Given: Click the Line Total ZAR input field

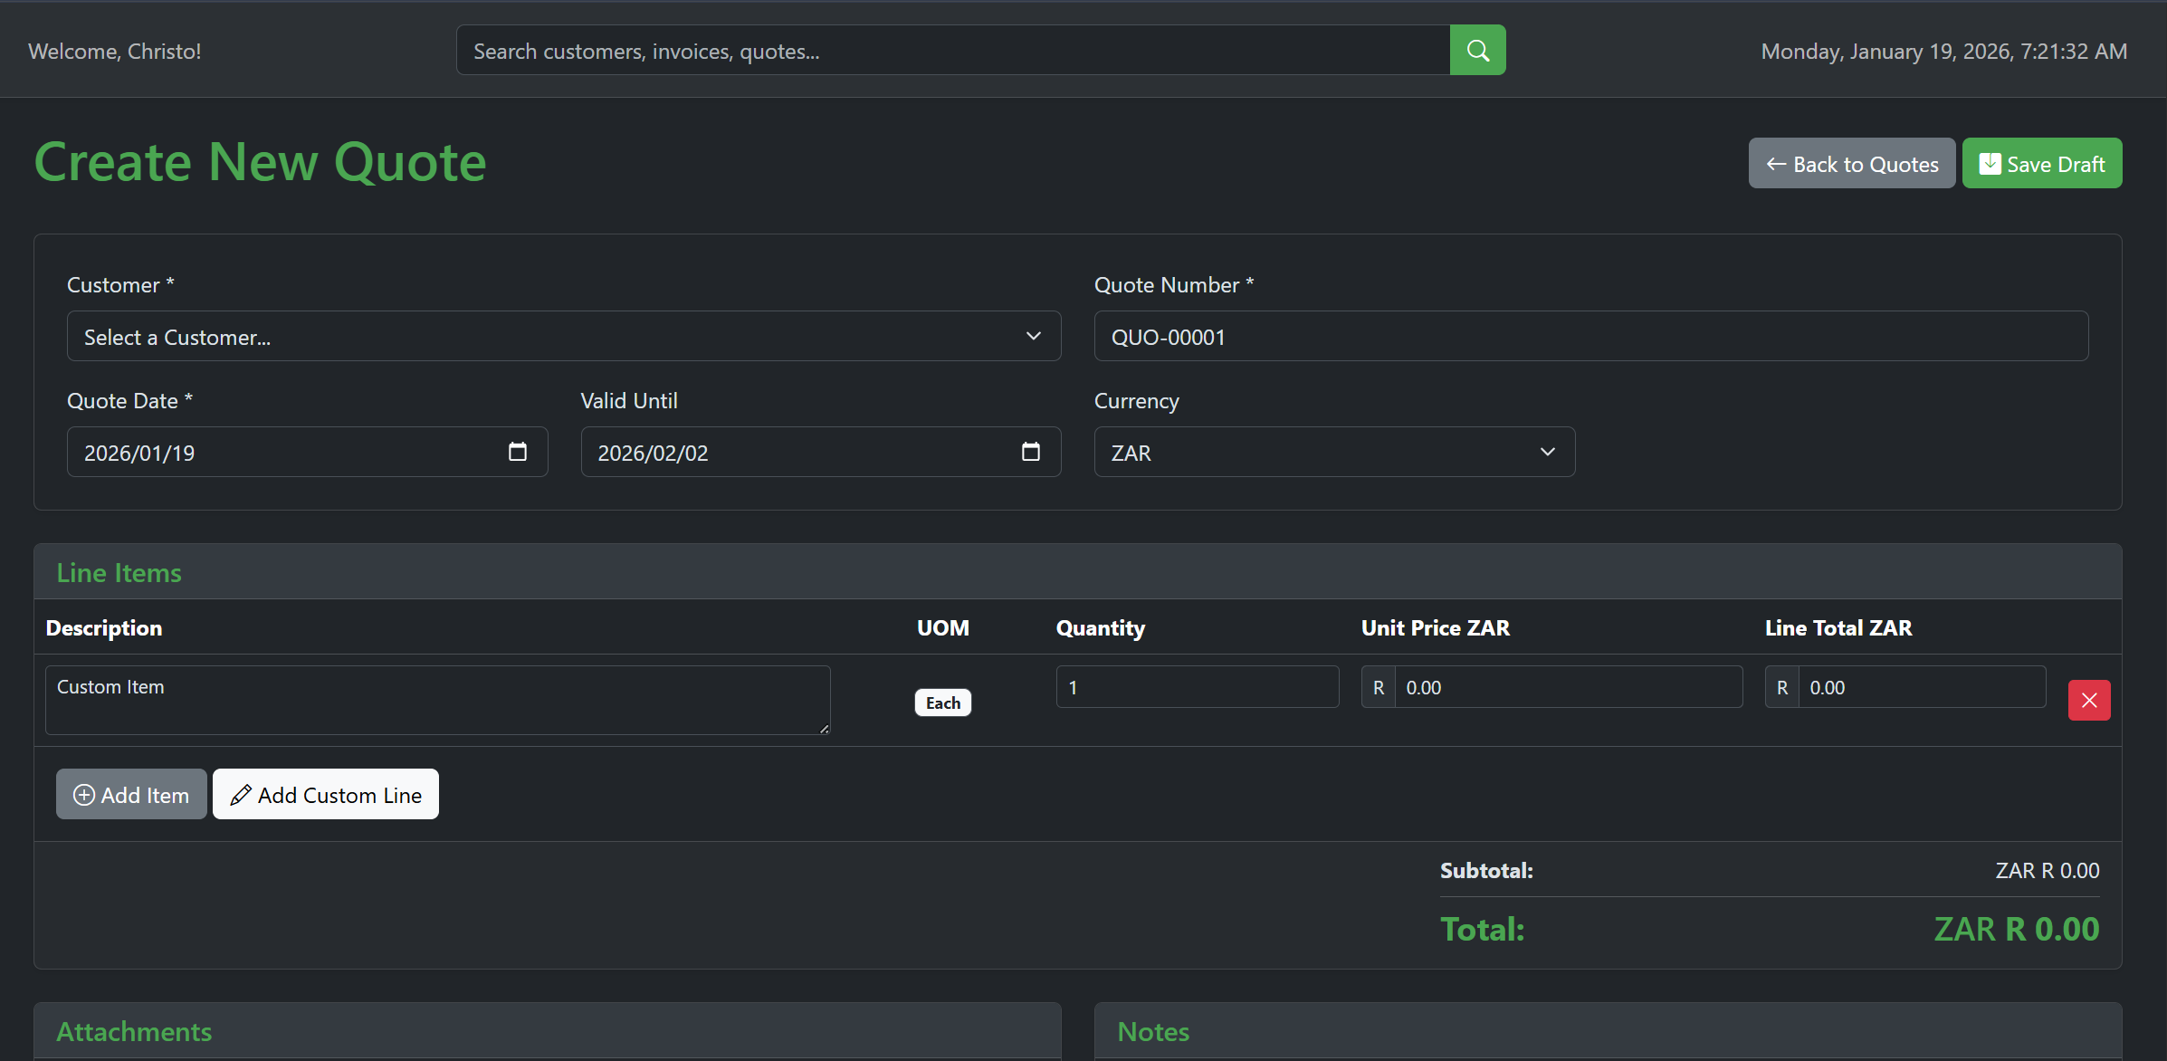Looking at the screenshot, I should tap(1920, 687).
